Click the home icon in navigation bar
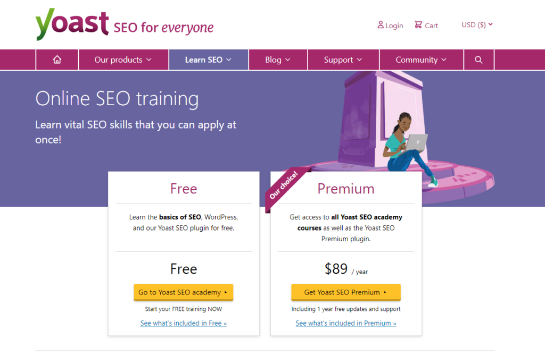This screenshot has height=355, width=545. coord(57,60)
